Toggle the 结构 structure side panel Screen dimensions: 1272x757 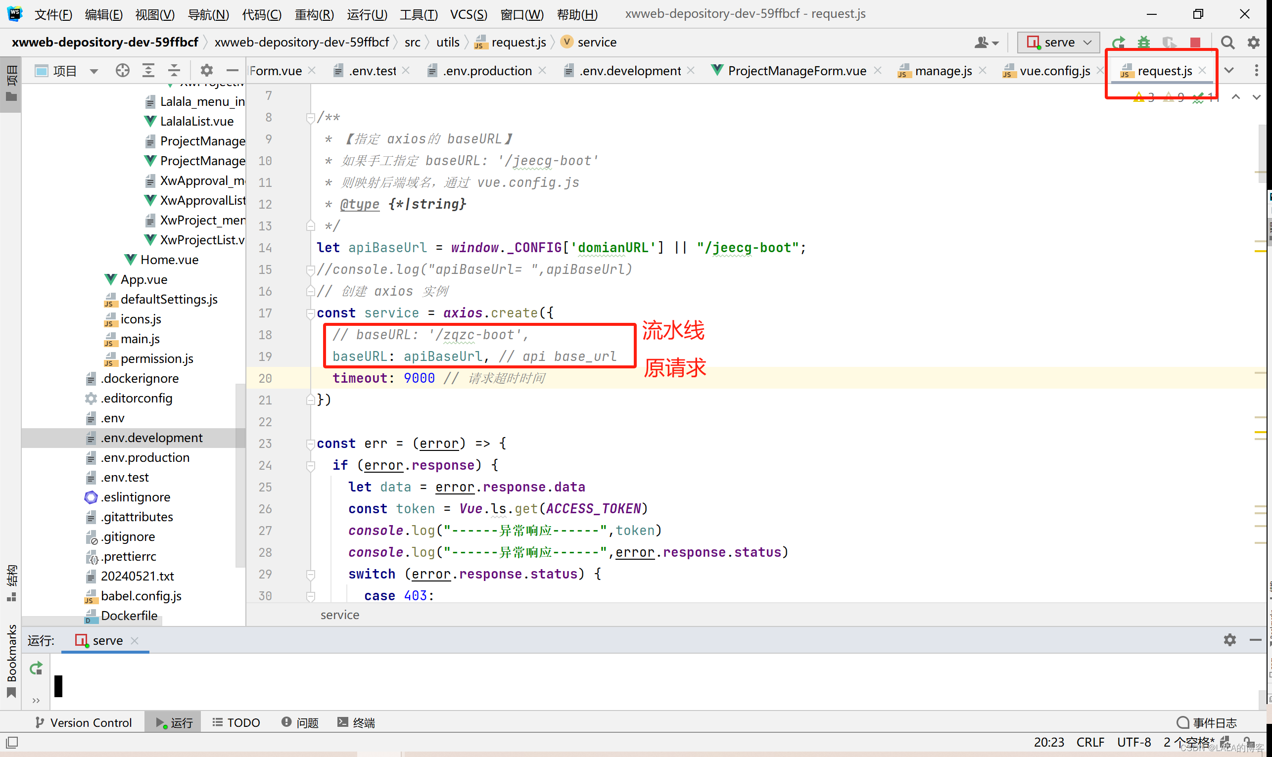coord(11,582)
